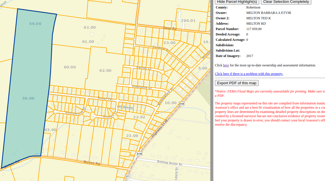
Task: Click the upper 59.00 label in highlighted parcel
Action: point(35,24)
